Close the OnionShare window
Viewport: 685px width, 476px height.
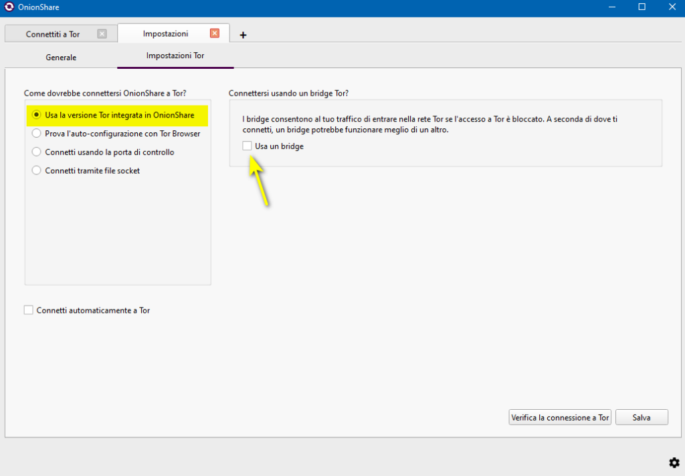point(671,7)
